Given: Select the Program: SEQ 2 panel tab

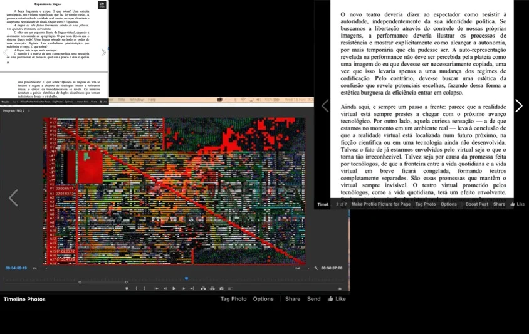Looking at the screenshot, I should coord(14,111).
